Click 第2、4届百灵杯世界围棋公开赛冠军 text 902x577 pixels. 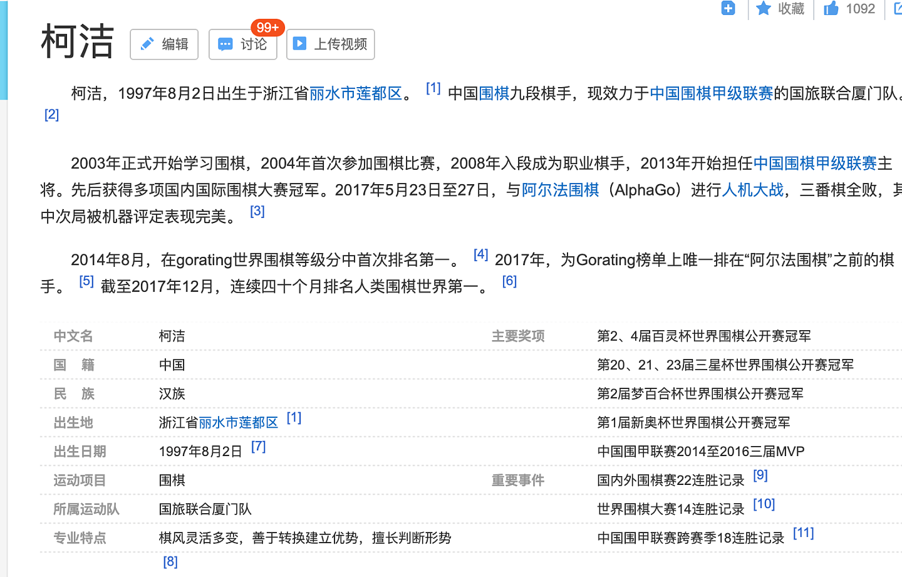704,336
